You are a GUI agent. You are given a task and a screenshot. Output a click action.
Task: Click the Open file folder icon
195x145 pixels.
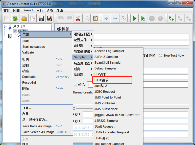pyautogui.click(x=24, y=18)
